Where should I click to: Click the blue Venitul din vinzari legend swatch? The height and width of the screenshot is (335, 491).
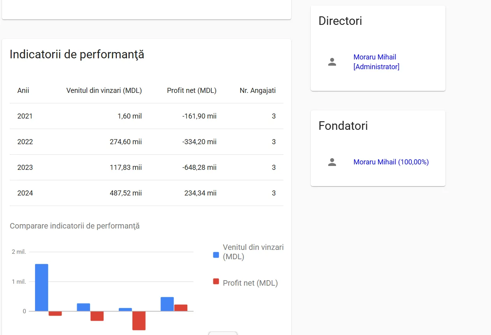coord(216,255)
